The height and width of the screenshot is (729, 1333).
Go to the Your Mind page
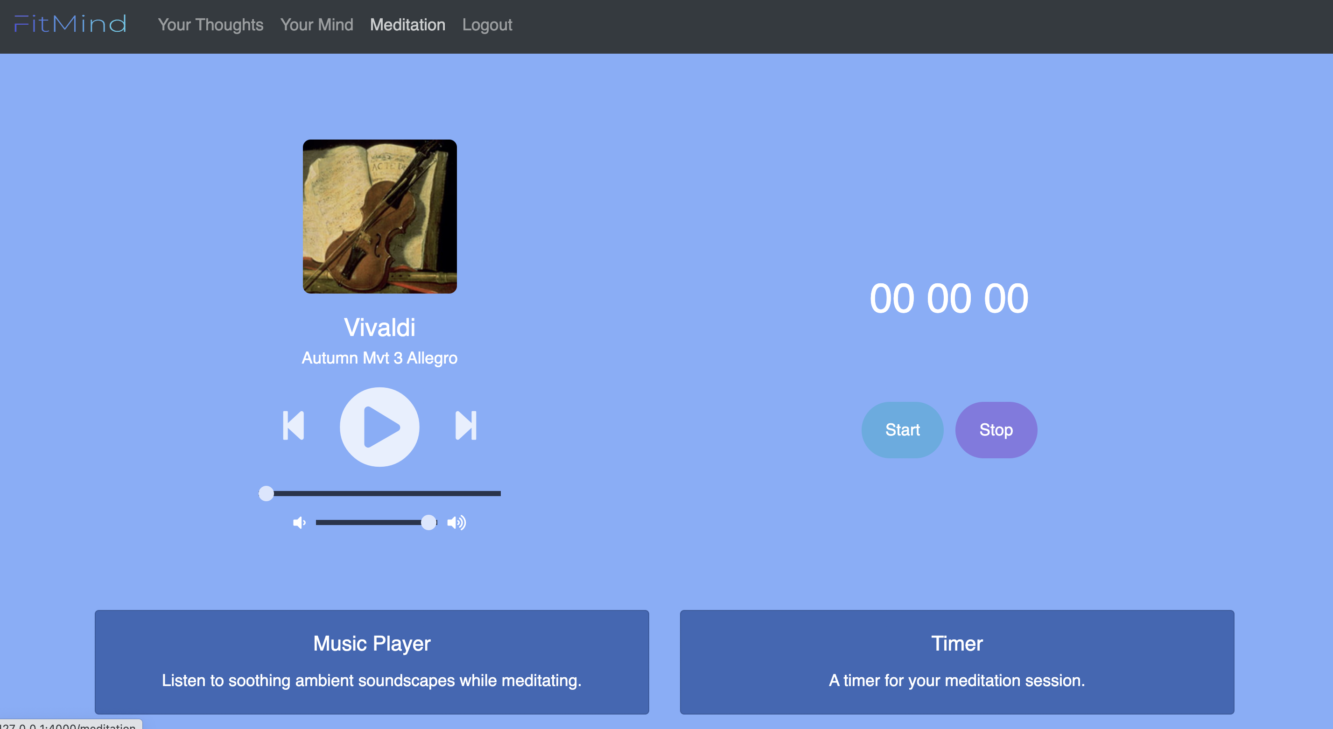tap(317, 25)
